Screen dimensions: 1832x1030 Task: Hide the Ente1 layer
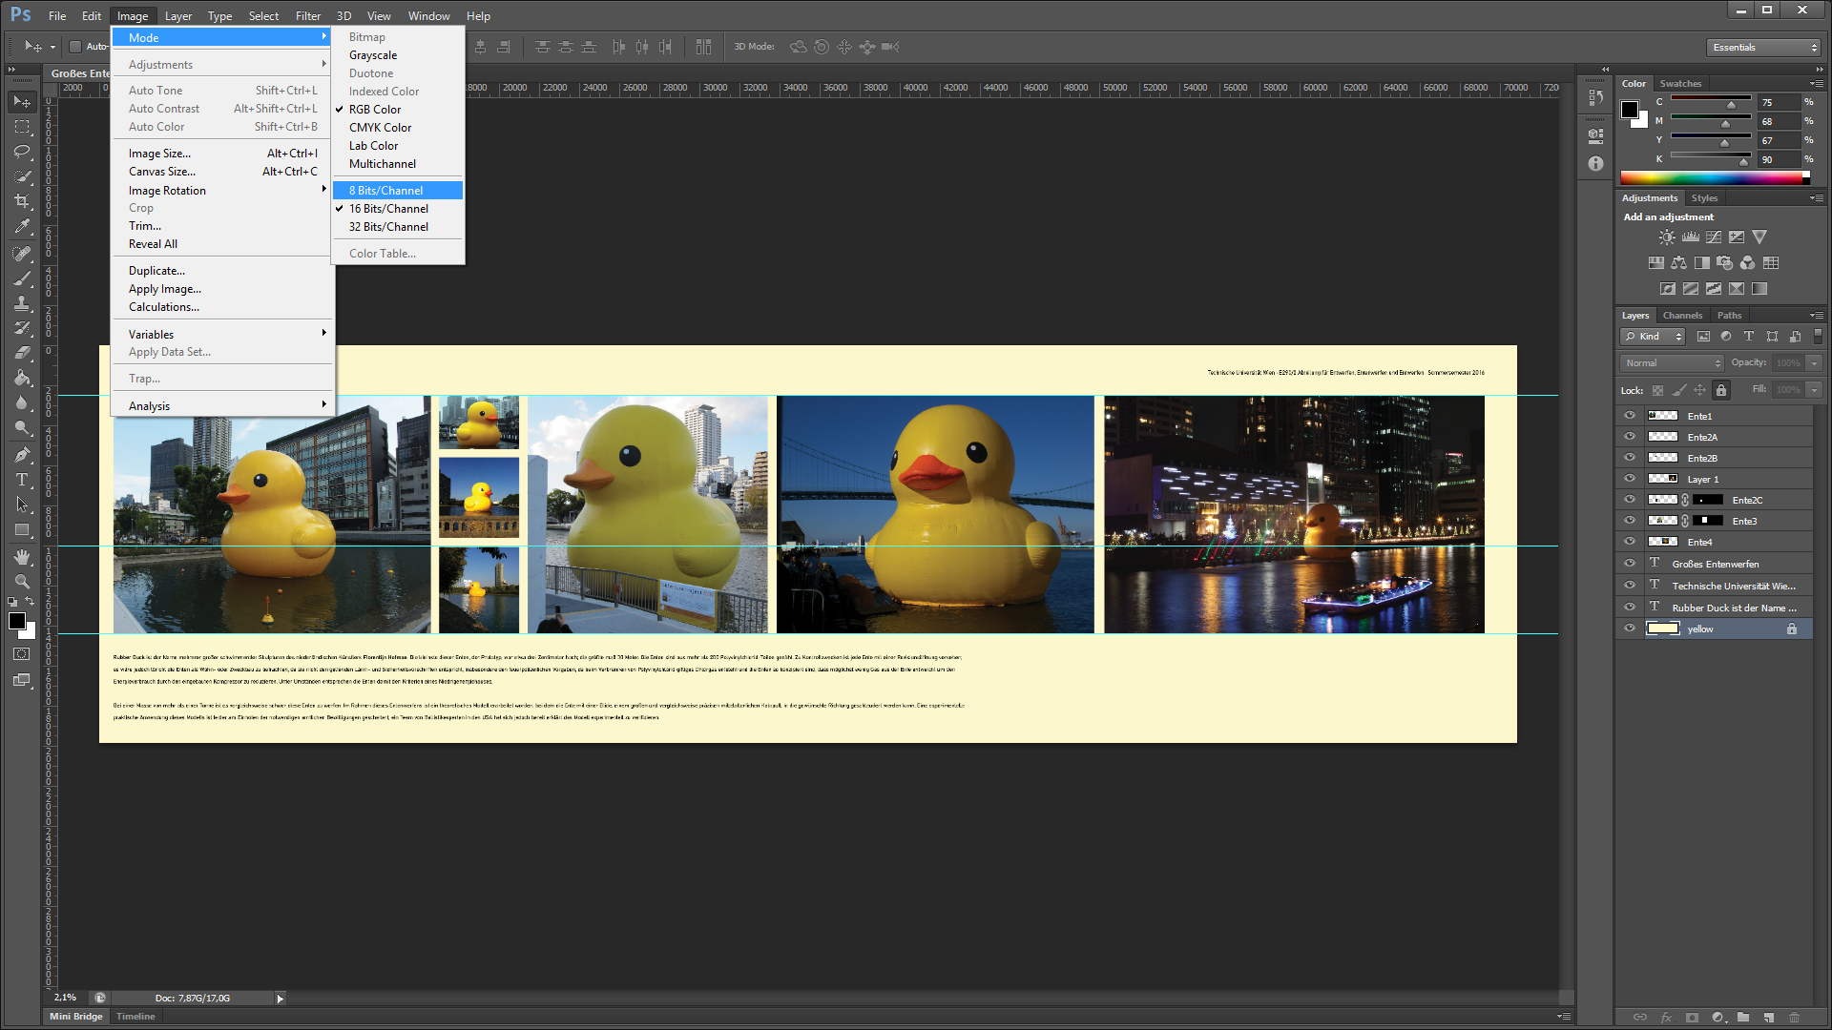(x=1630, y=416)
